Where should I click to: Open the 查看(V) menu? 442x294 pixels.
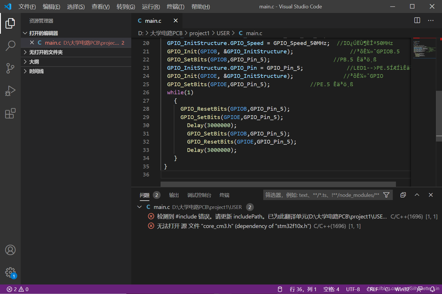101,6
